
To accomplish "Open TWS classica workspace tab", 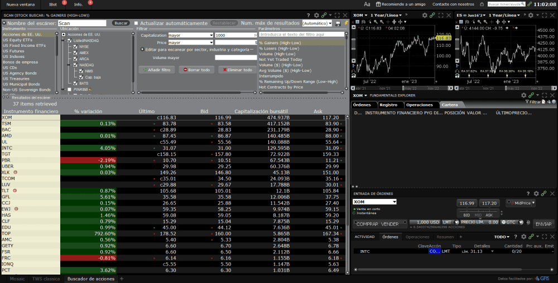I will 46,279.
